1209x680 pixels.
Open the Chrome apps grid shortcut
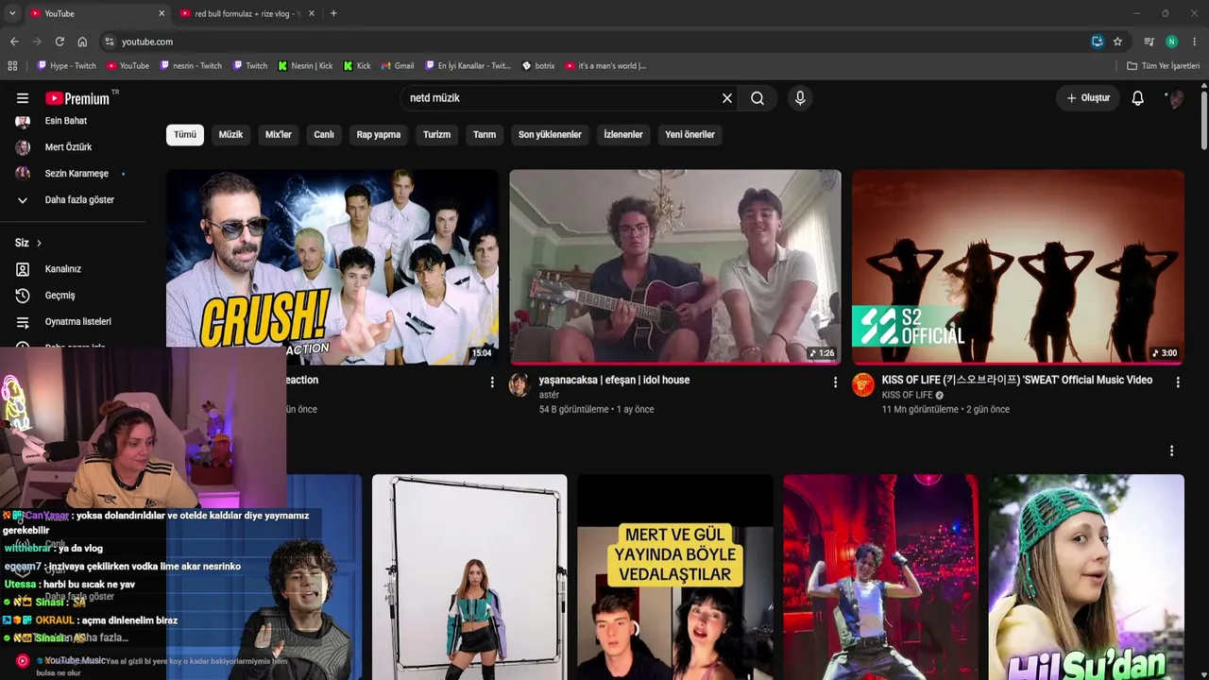[12, 66]
